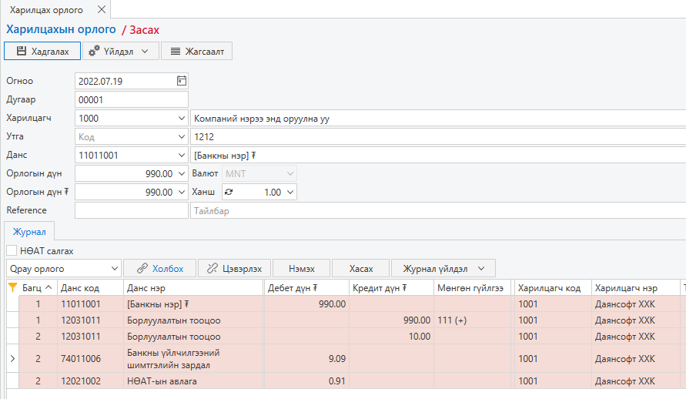Click the Дебет дүн ₮ column header
The height and width of the screenshot is (399, 686).
(306, 288)
